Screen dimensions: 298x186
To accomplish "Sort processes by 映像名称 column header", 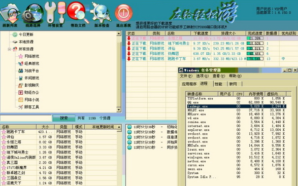I will point(202,94).
